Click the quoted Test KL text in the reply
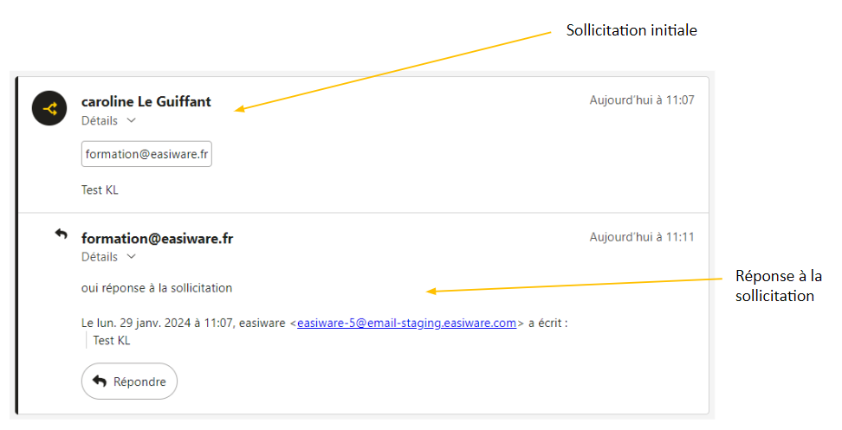This screenshot has height=430, width=842. point(112,340)
